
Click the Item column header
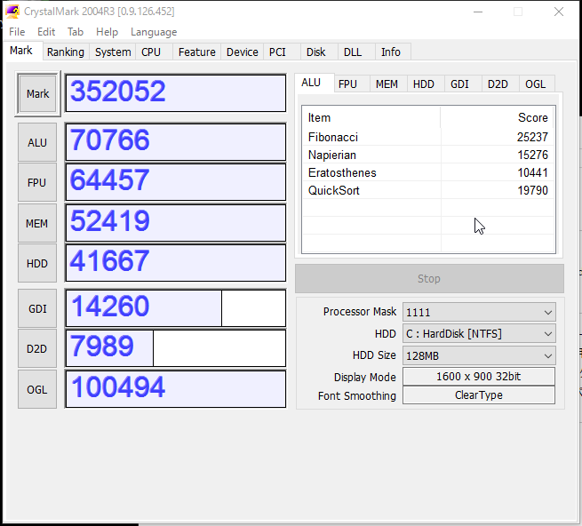point(371,117)
